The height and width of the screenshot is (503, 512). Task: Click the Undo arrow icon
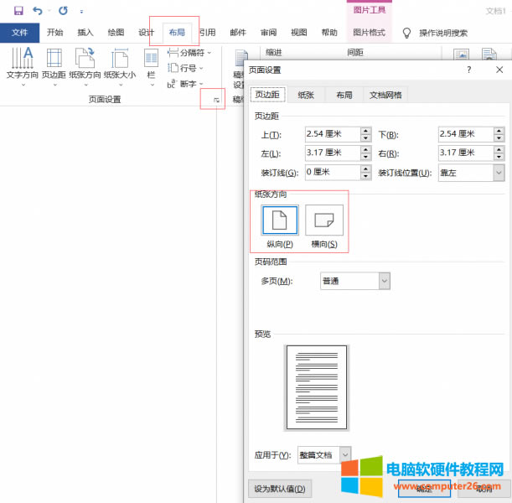tap(38, 11)
